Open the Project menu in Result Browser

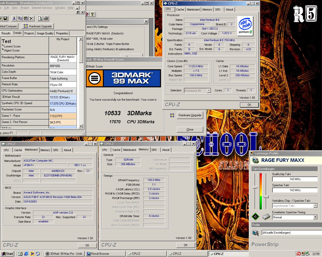click(x=25, y=8)
